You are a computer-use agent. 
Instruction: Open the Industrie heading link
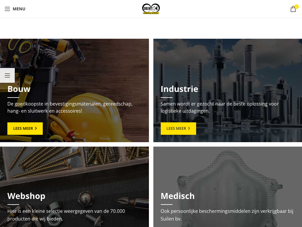pyautogui.click(x=179, y=89)
